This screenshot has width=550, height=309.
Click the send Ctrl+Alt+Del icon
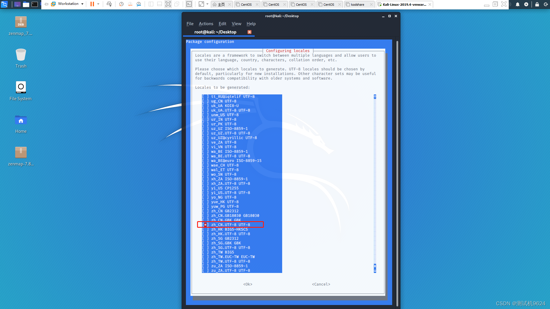[109, 4]
